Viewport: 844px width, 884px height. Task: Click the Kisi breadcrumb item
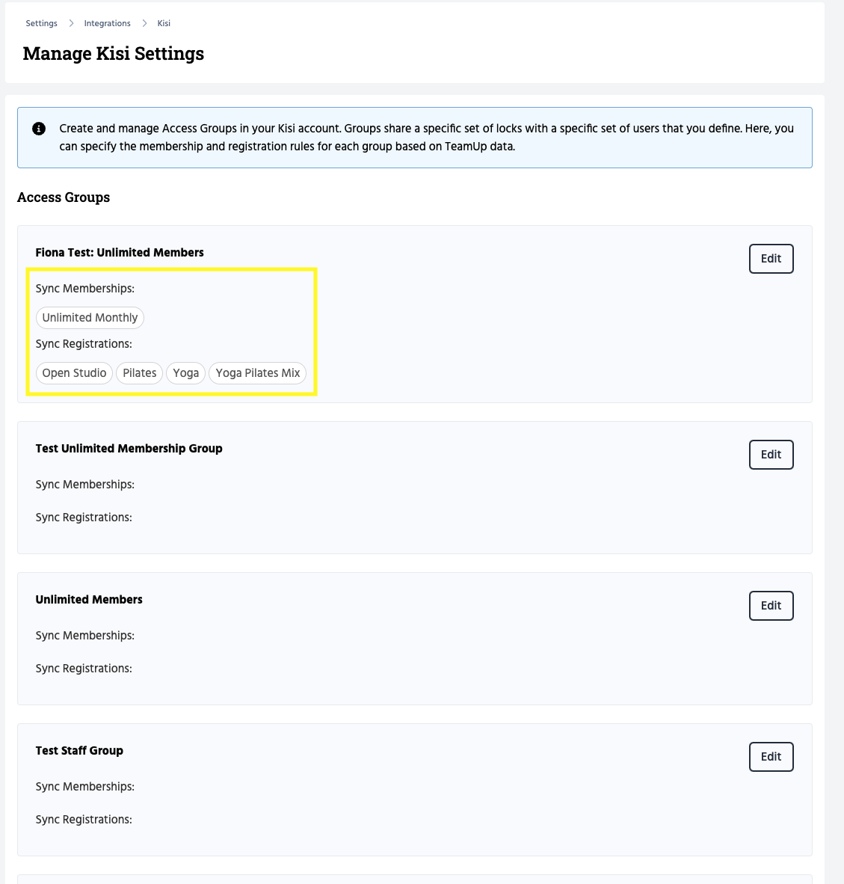tap(164, 23)
